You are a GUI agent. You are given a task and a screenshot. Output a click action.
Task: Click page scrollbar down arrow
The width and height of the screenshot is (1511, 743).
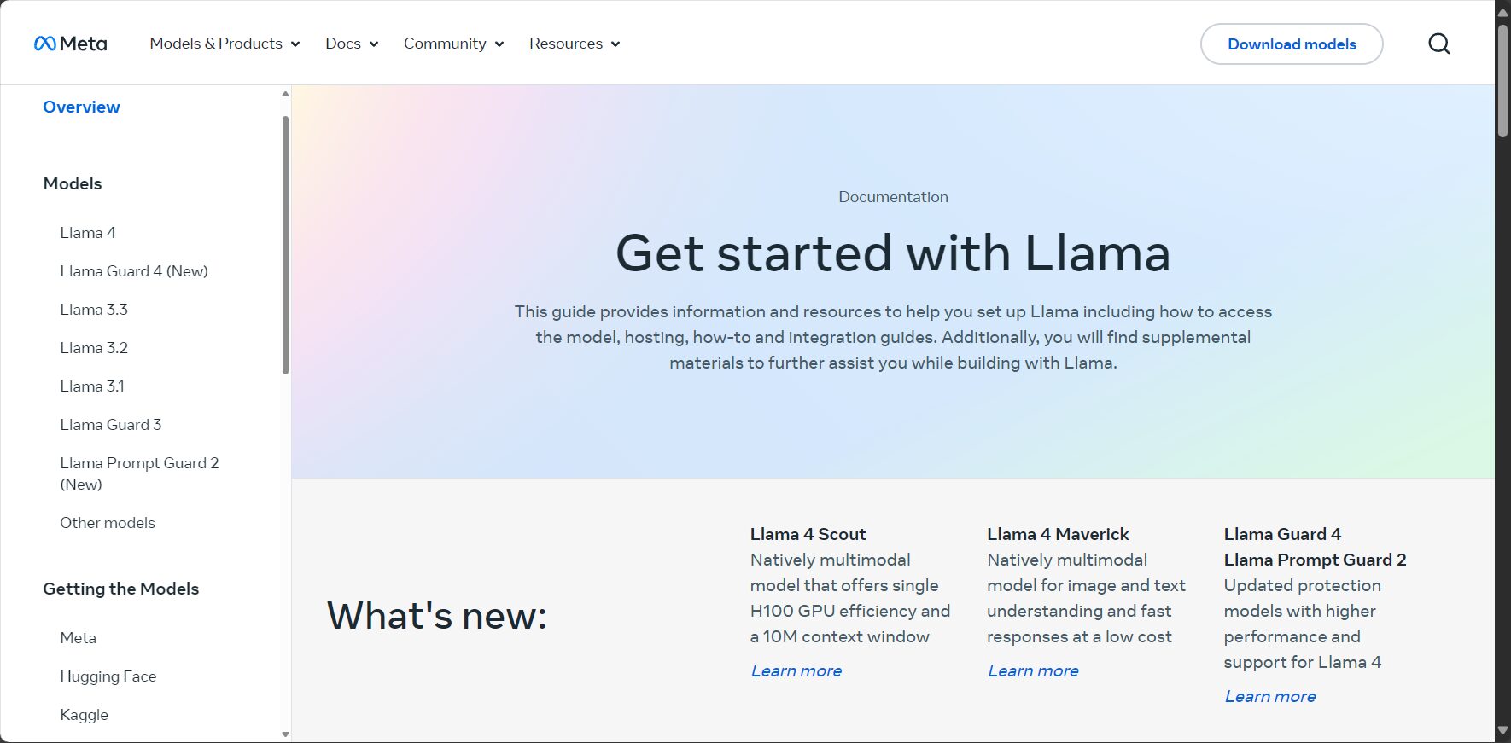(x=1502, y=731)
